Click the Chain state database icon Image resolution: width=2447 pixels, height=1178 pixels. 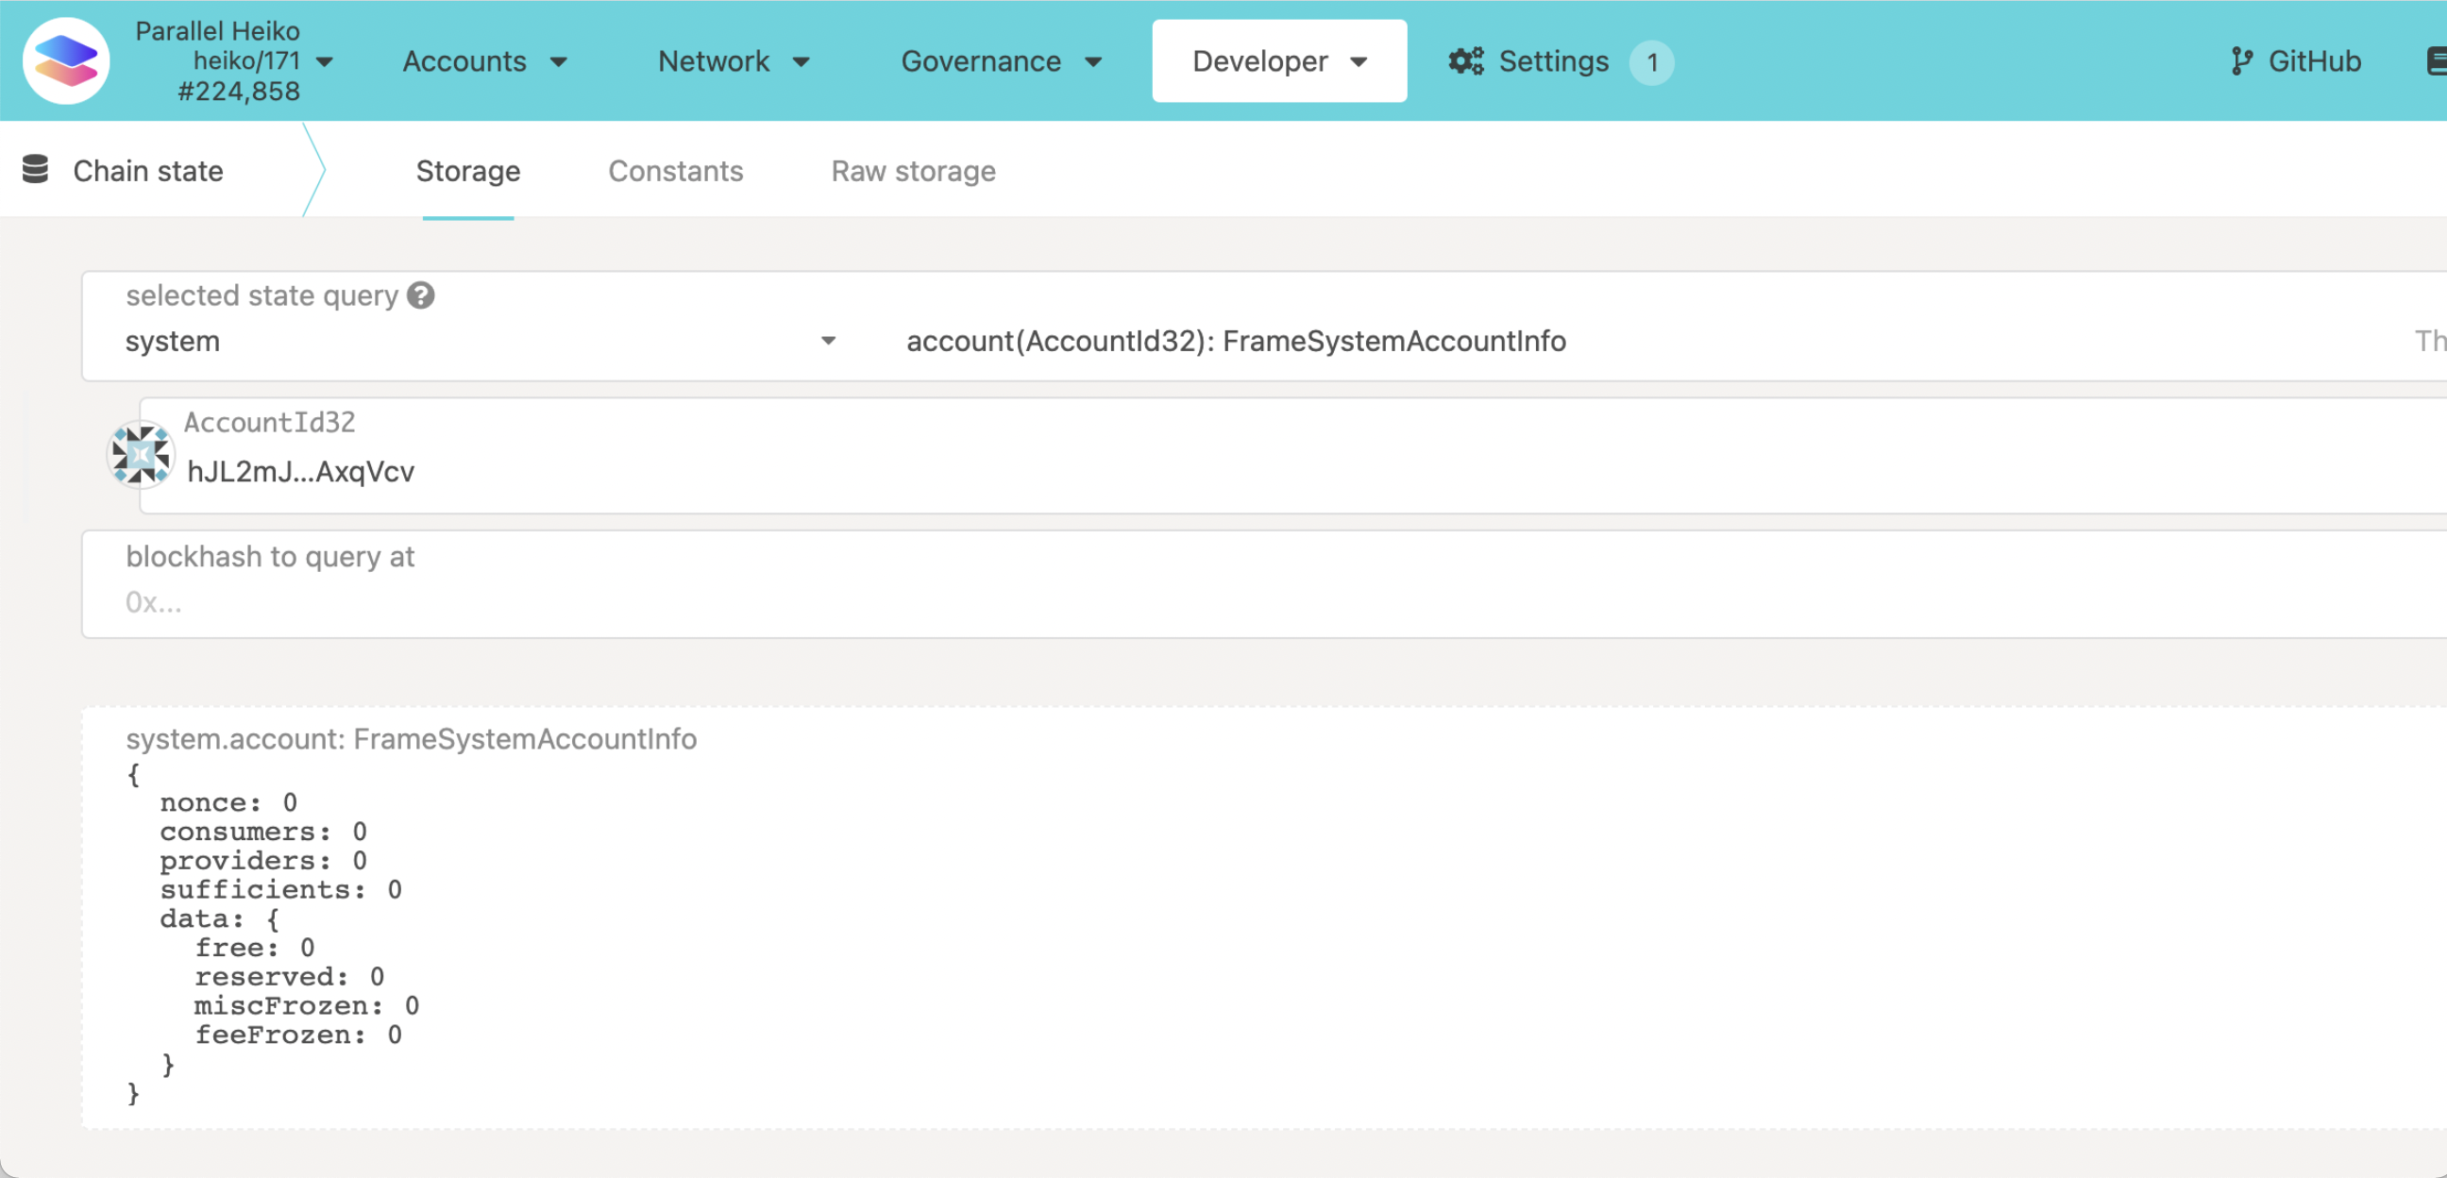click(x=36, y=169)
